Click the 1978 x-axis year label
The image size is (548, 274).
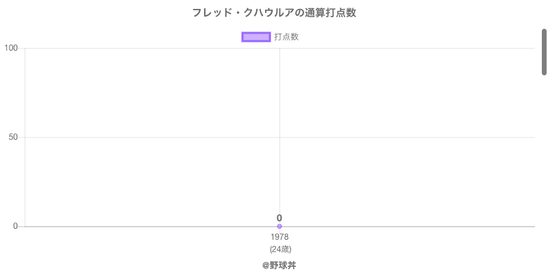pyautogui.click(x=279, y=237)
